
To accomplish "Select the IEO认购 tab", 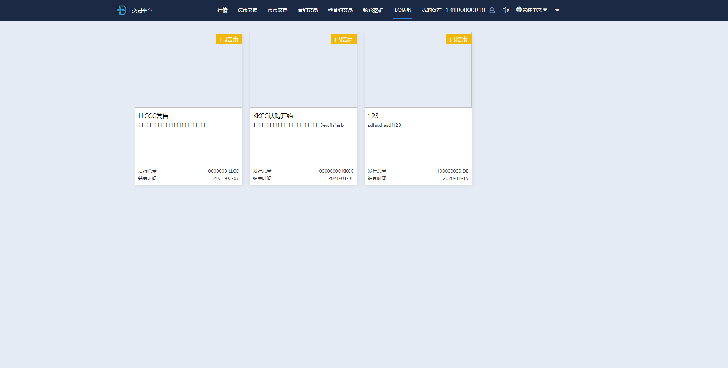I will click(402, 10).
